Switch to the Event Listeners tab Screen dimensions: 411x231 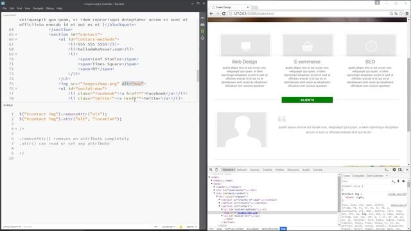pyautogui.click(x=375, y=176)
